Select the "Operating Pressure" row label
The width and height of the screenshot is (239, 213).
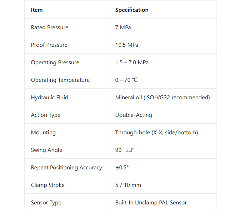(x=55, y=63)
